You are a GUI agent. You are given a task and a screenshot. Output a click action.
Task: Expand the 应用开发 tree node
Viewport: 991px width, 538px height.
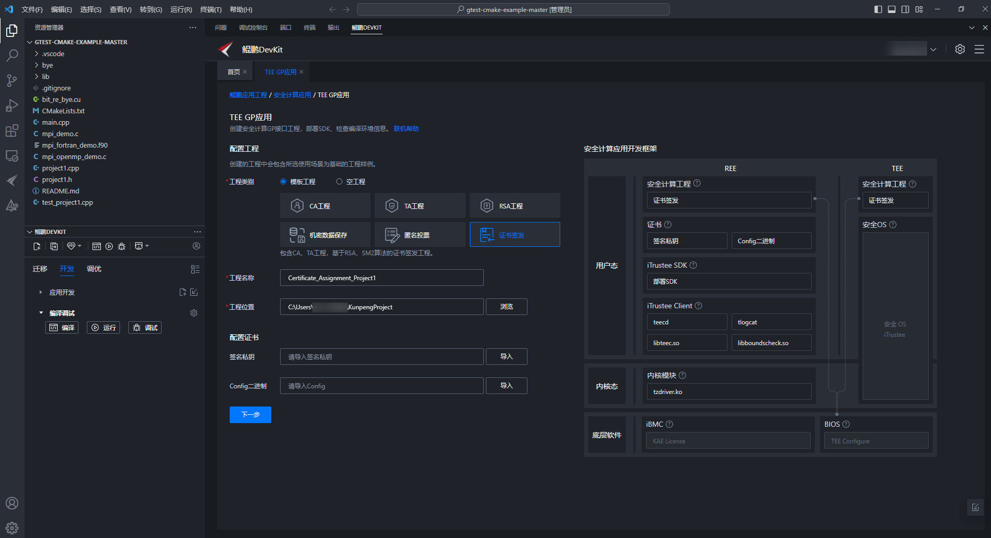coord(41,292)
